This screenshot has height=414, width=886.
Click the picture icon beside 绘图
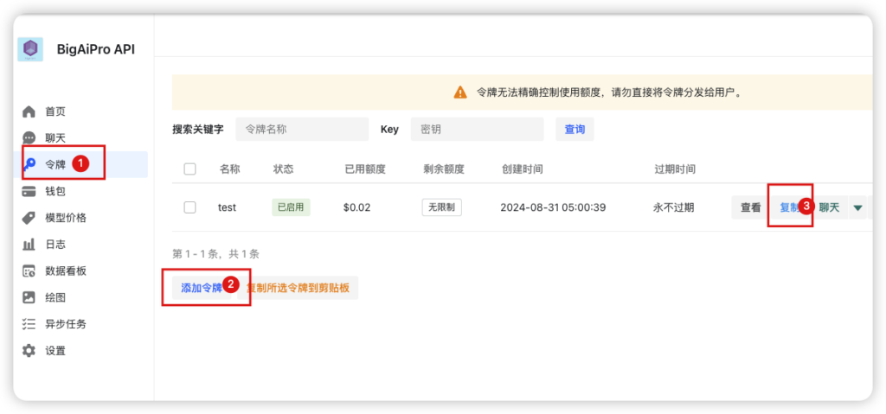[29, 297]
